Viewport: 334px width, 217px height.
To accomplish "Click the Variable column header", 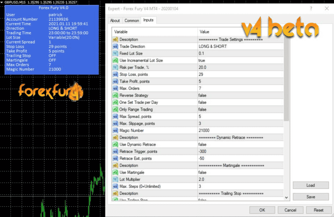I will coord(155,32).
